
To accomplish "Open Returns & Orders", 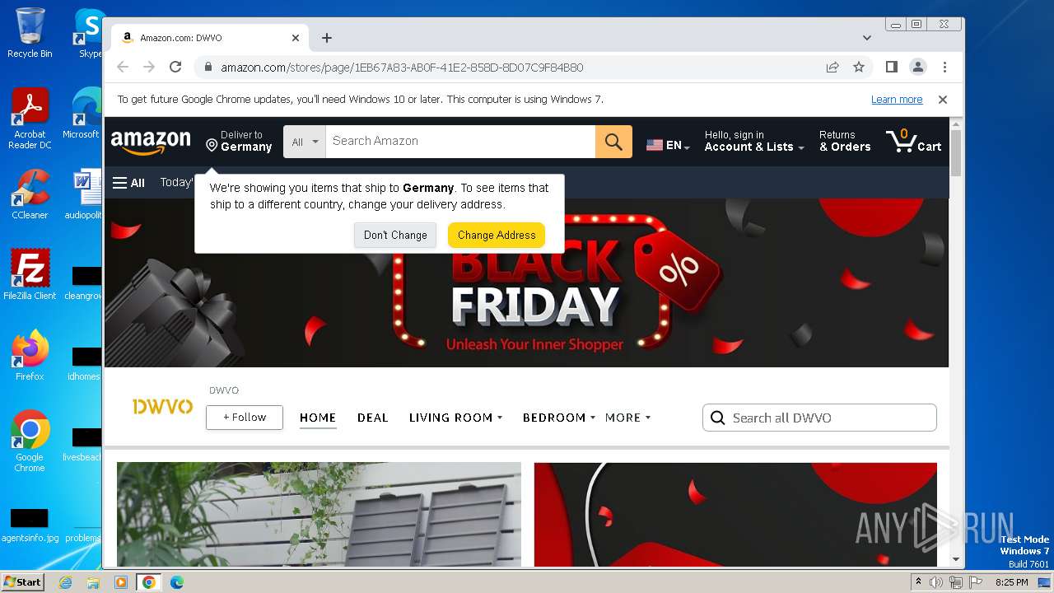I will (x=845, y=141).
